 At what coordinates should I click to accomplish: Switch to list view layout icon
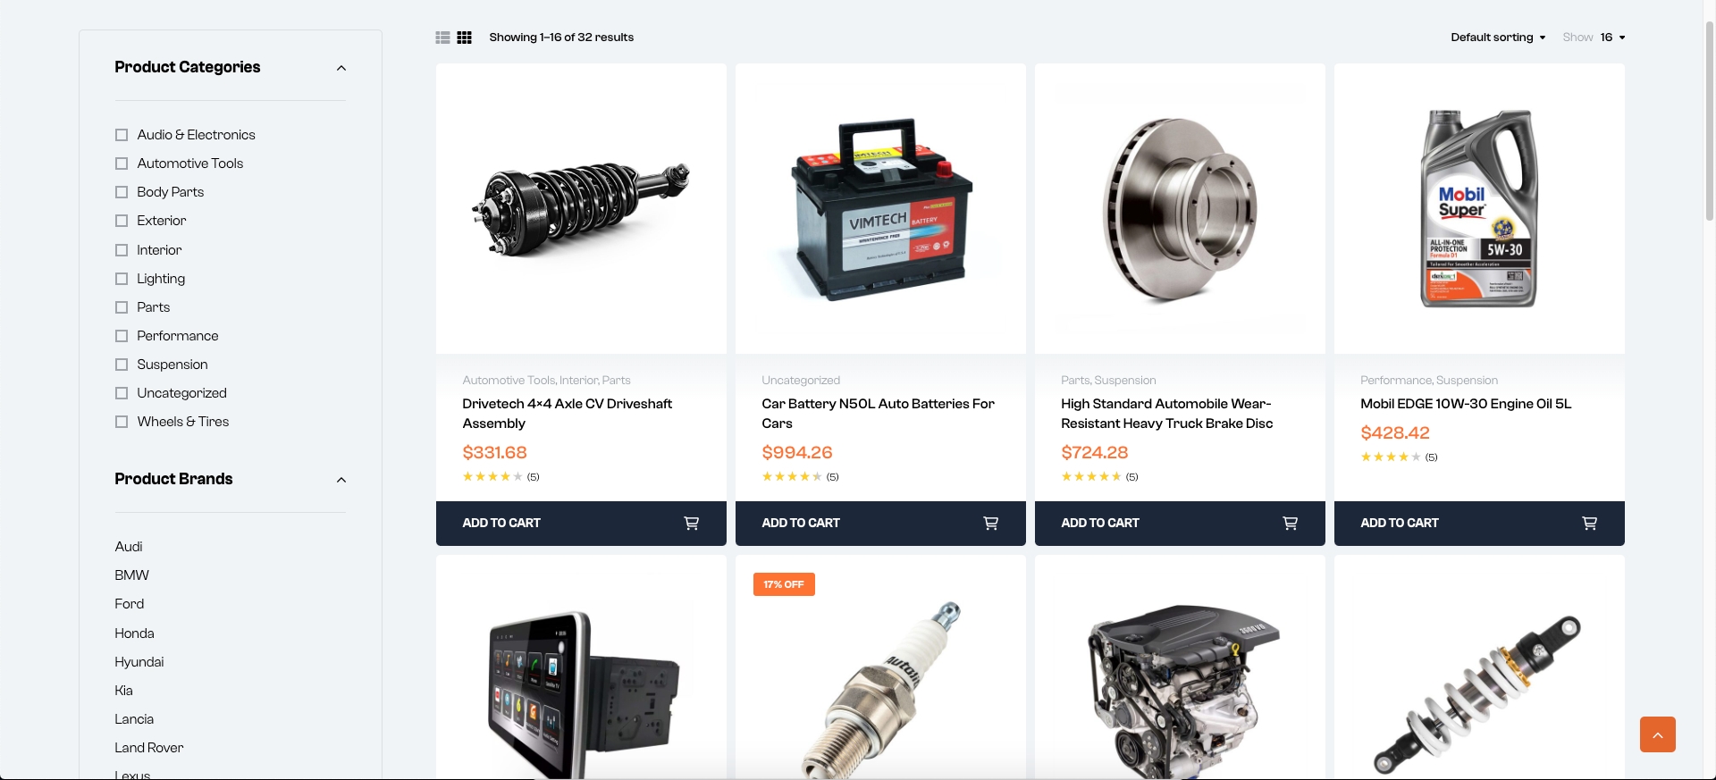[x=442, y=38]
